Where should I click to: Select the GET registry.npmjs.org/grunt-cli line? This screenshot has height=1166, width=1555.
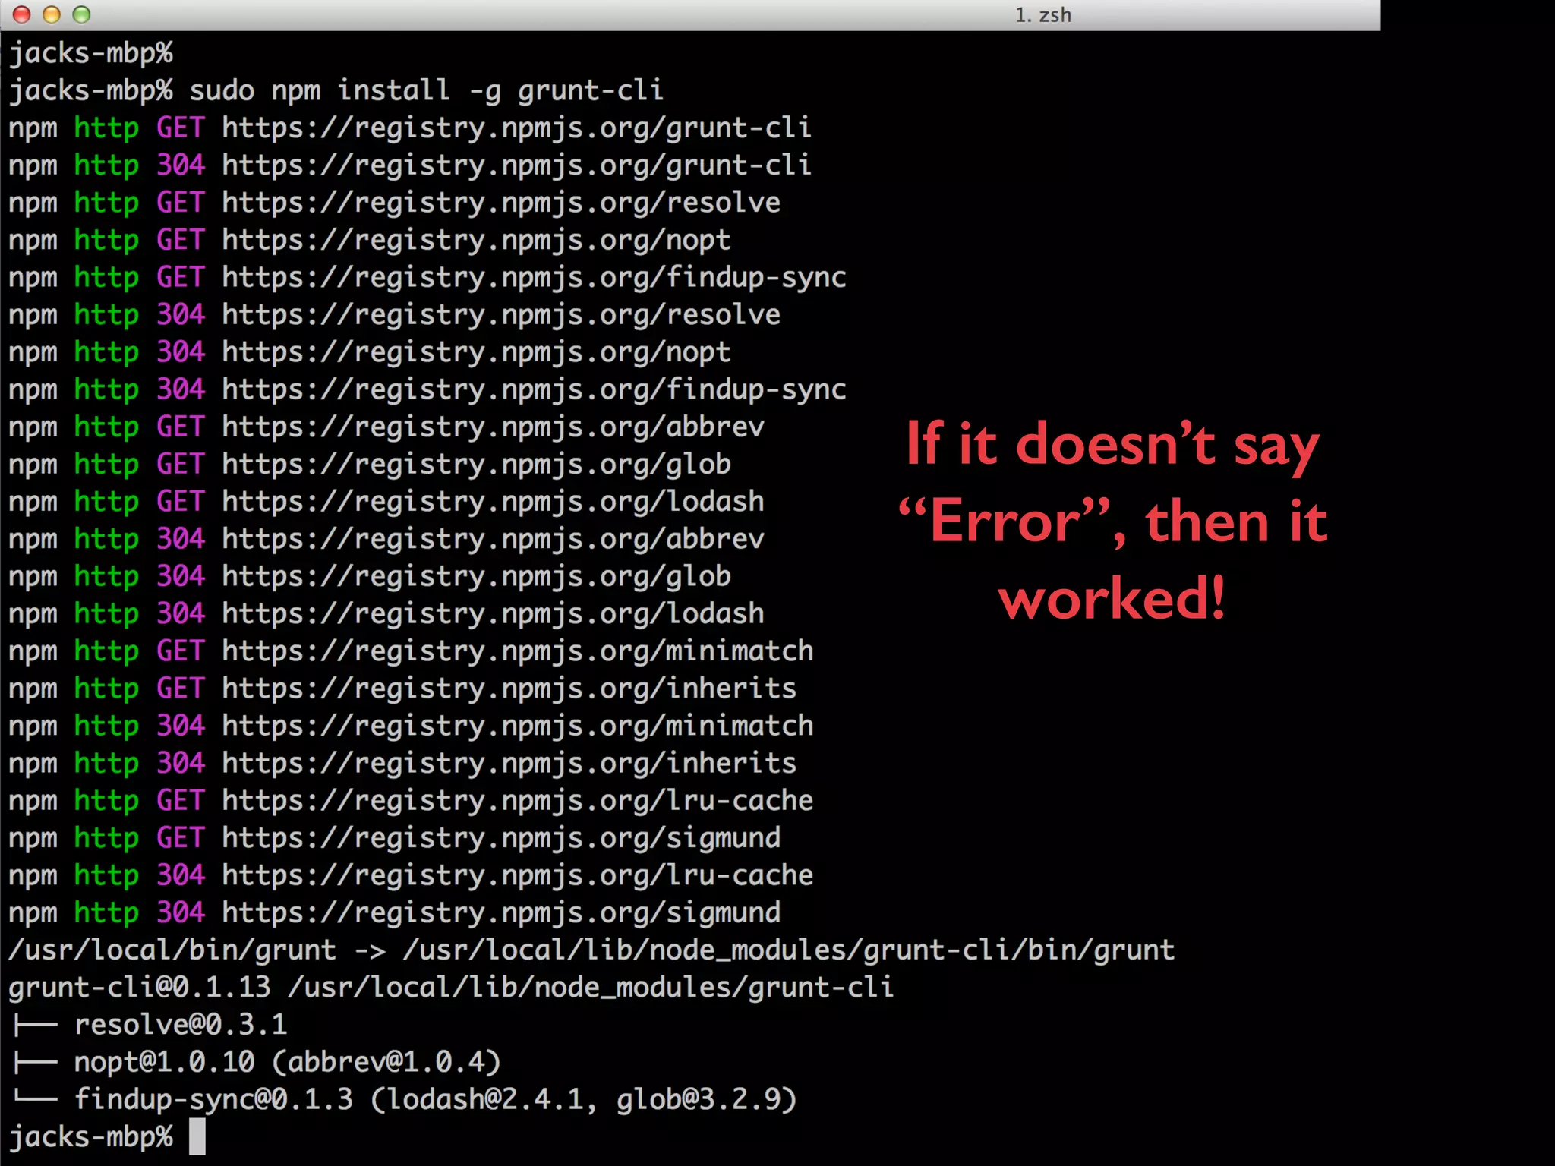pos(410,128)
